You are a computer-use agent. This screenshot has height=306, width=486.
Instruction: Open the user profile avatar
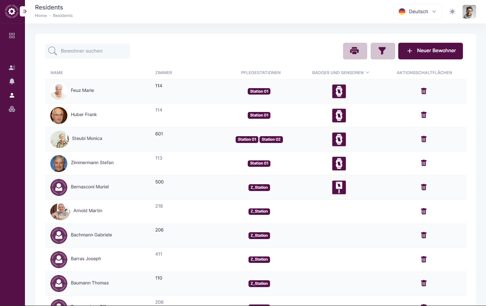(x=469, y=12)
